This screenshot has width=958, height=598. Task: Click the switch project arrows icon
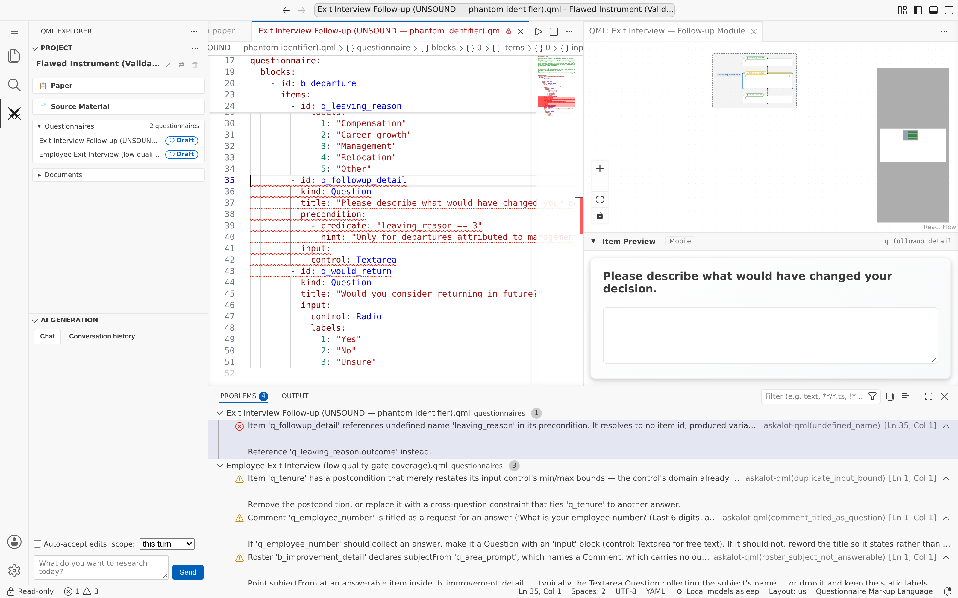pyautogui.click(x=181, y=65)
